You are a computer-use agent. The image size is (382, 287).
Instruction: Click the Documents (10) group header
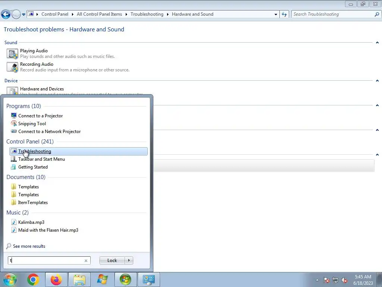(26, 177)
